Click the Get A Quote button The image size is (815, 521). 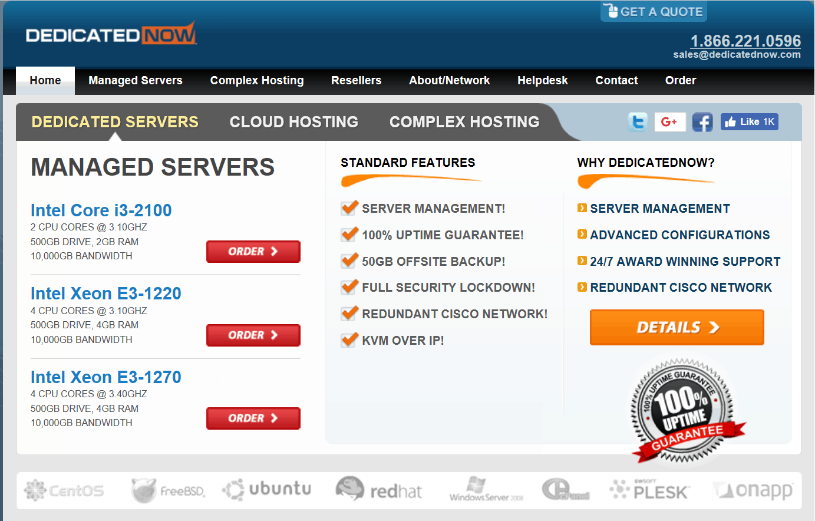pyautogui.click(x=654, y=11)
